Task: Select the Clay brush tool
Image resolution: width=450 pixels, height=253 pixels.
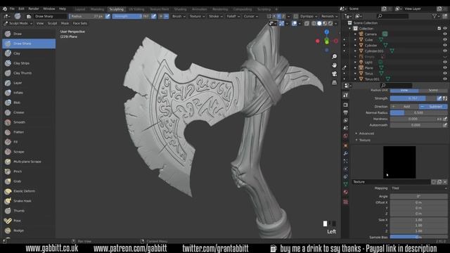Action: 29,53
